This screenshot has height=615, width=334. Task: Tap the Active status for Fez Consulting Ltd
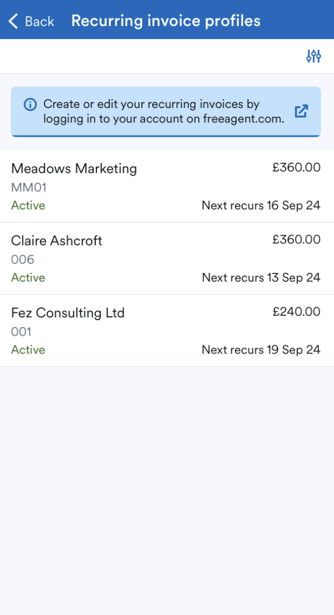[28, 350]
